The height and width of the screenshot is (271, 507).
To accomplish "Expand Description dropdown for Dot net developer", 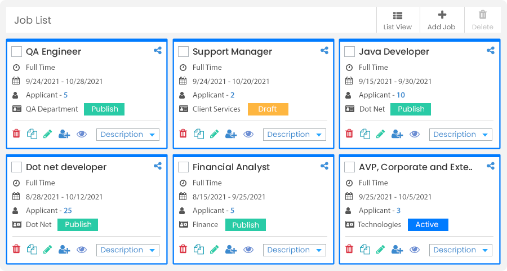I will (128, 250).
